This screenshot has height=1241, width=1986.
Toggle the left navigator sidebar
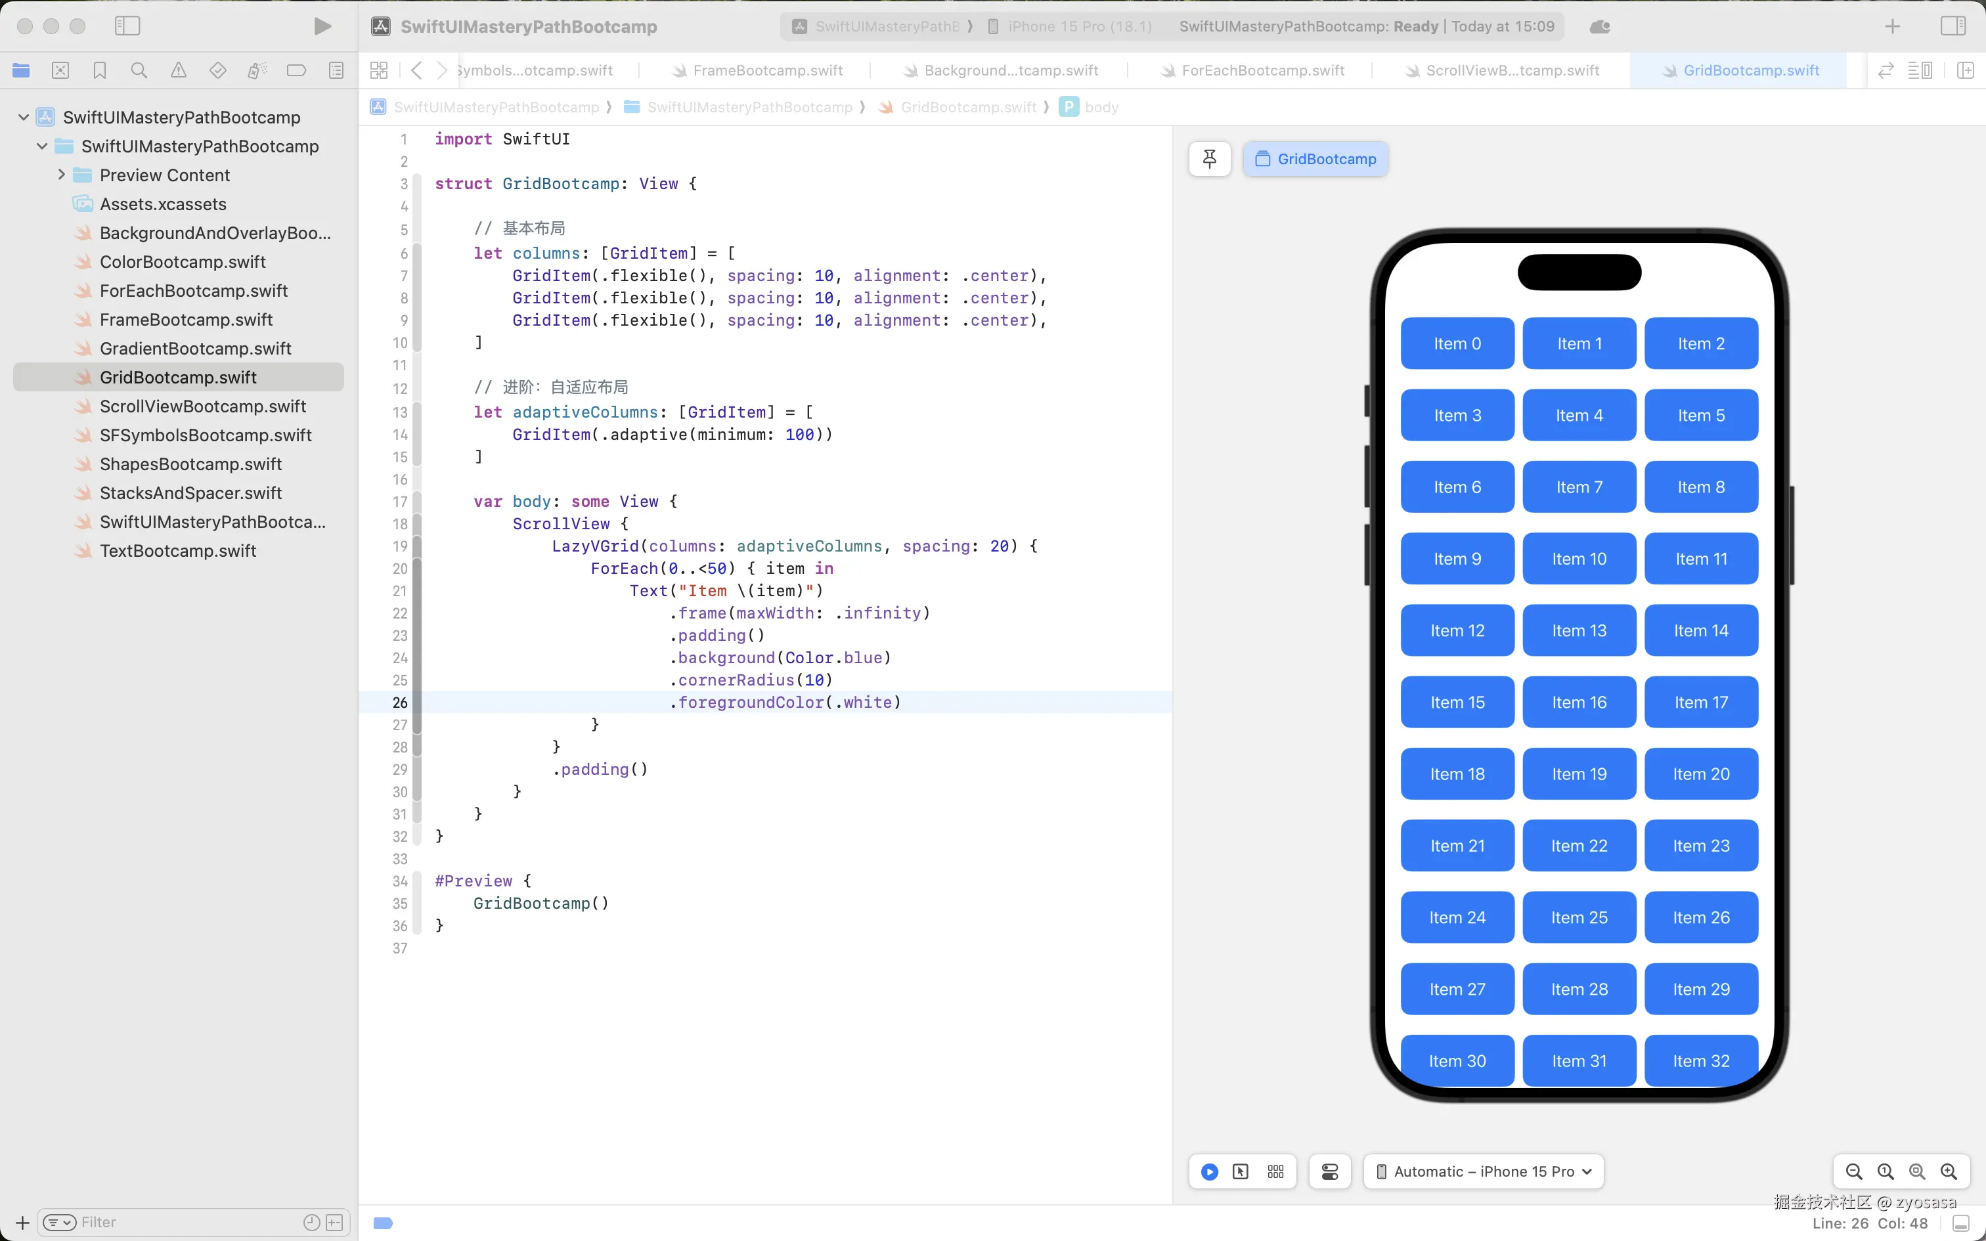[x=127, y=26]
